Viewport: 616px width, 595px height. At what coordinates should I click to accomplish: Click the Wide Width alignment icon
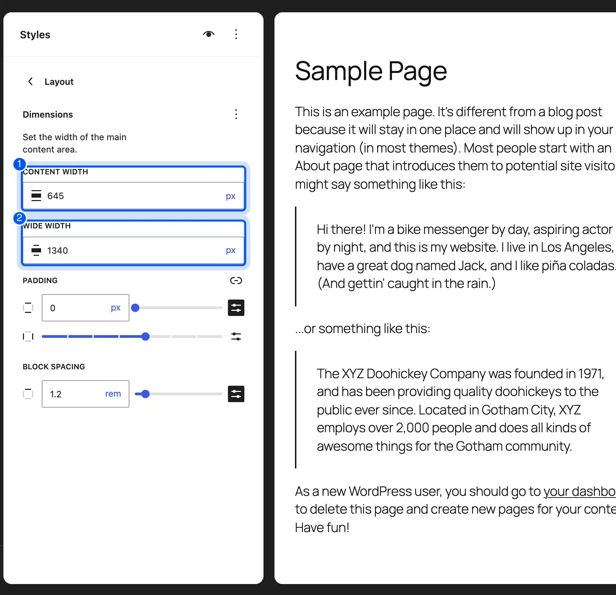[36, 250]
